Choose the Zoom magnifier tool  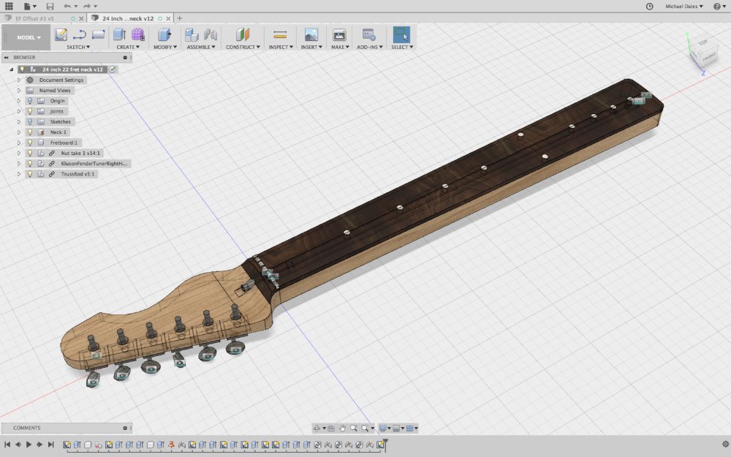click(x=353, y=428)
